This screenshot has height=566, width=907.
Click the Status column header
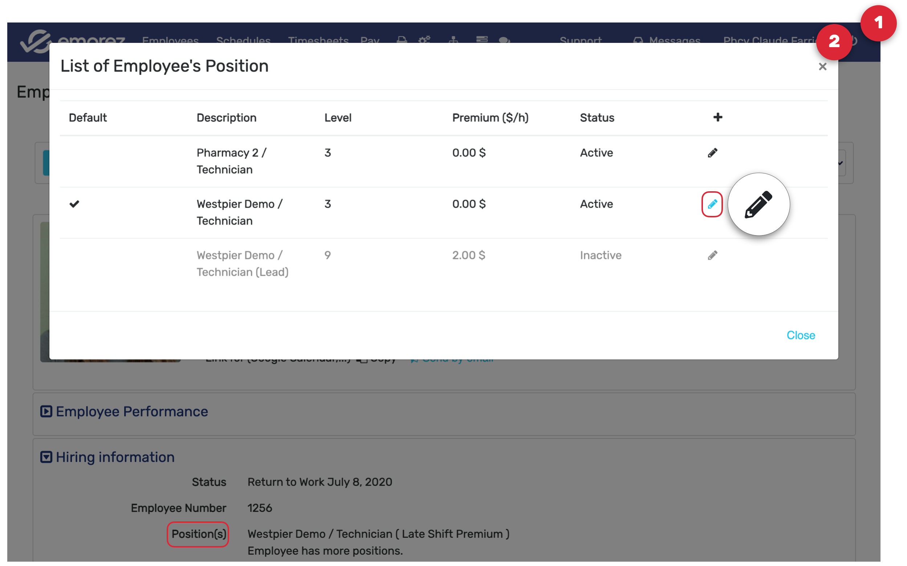tap(597, 118)
